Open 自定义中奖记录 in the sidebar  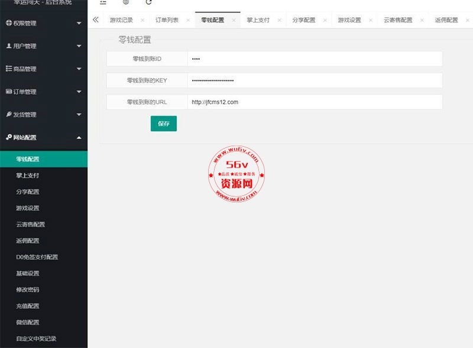[44, 339]
